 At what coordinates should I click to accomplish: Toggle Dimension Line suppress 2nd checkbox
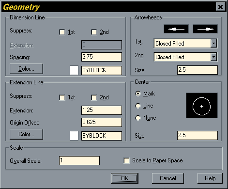(x=94, y=32)
